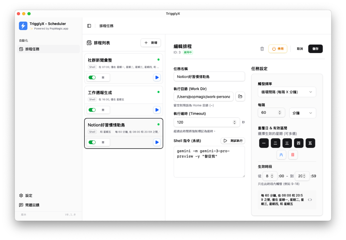Image resolution: width=346 pixels, height=240 pixels.
Task: Click 儲存 to save the schedule
Action: coord(316,49)
